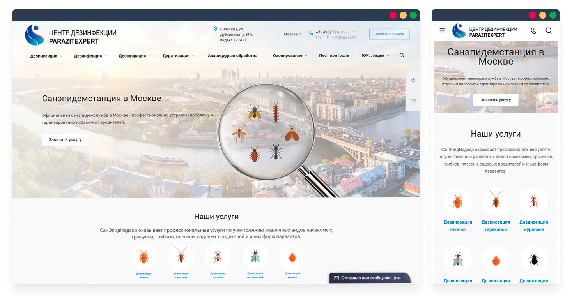Open the Пест контроль menu item

(x=334, y=56)
